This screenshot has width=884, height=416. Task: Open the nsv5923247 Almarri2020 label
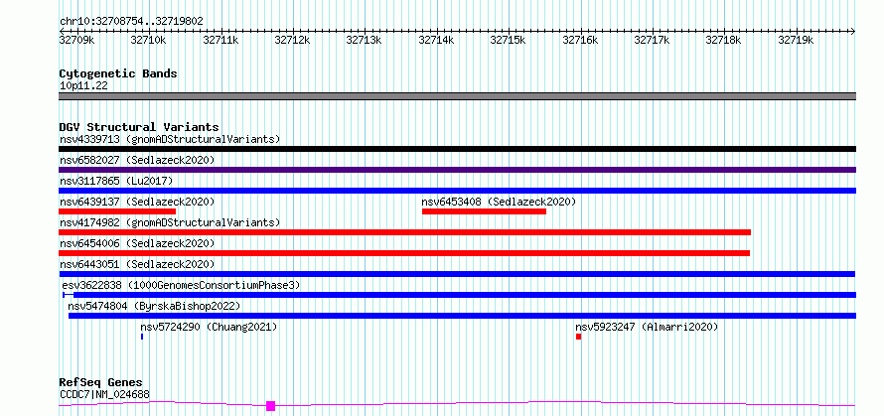click(x=647, y=327)
